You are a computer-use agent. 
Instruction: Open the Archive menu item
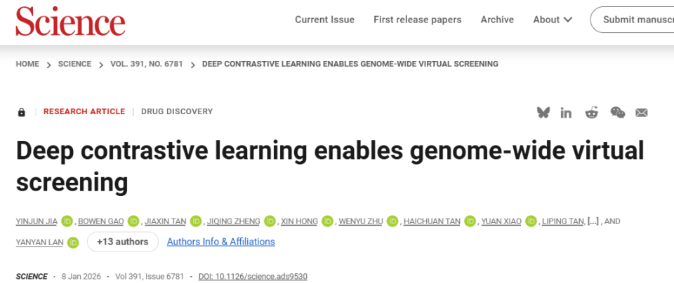pos(497,20)
